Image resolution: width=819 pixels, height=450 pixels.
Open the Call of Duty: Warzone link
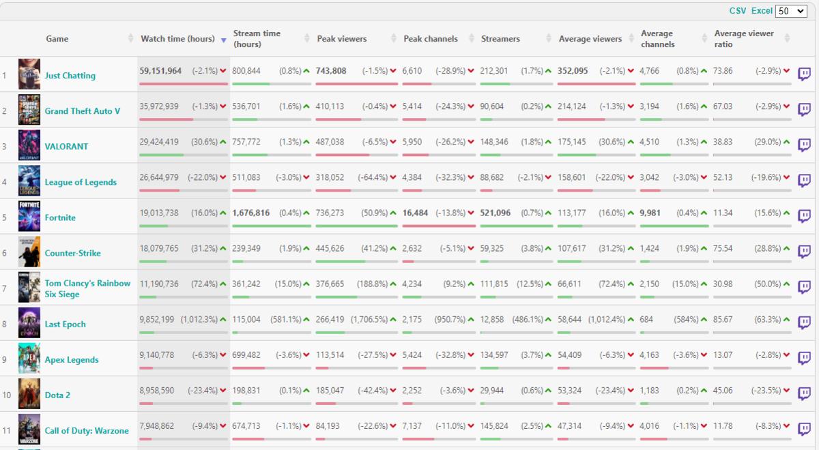pos(87,430)
